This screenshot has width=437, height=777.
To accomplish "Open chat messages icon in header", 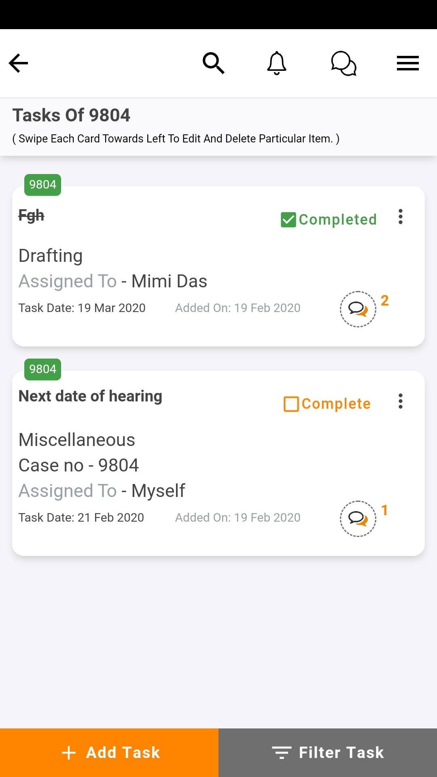I will (x=344, y=63).
